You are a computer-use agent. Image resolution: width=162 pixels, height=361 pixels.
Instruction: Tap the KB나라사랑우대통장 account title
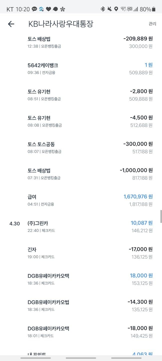click(61, 24)
